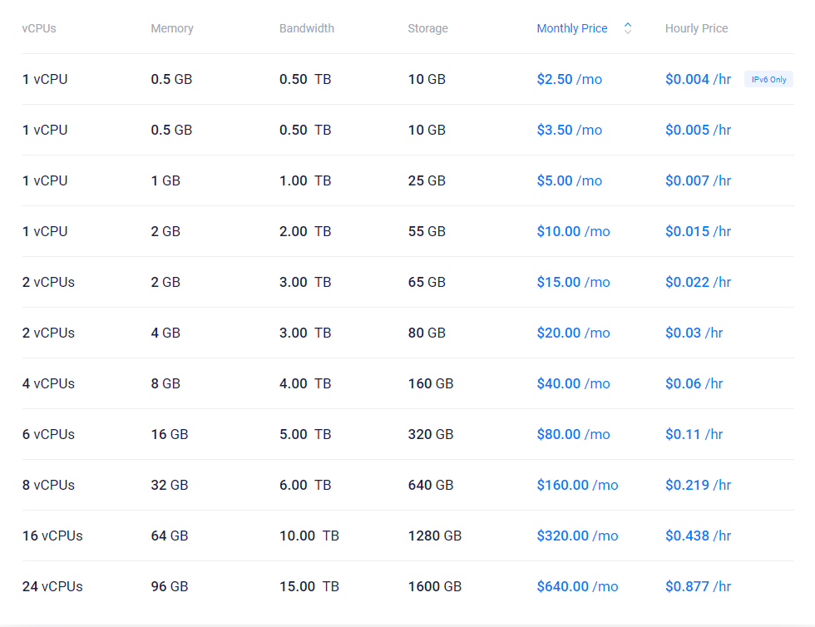Choose the $5.00 /mo plan
The height and width of the screenshot is (627, 815).
click(569, 181)
